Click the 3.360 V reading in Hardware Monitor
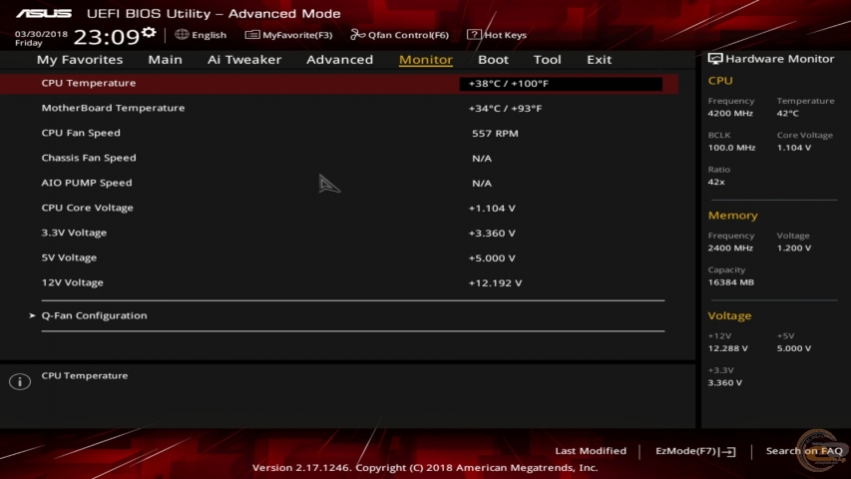851x479 pixels. tap(725, 383)
